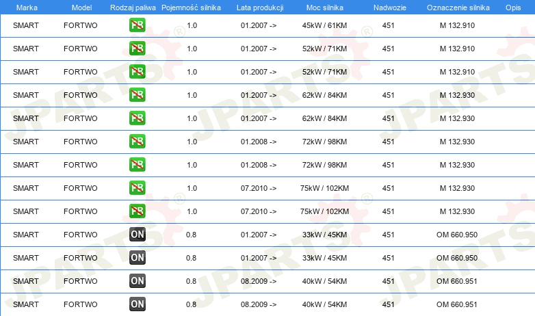Click the Marka column header
535x316 pixels.
point(27,8)
